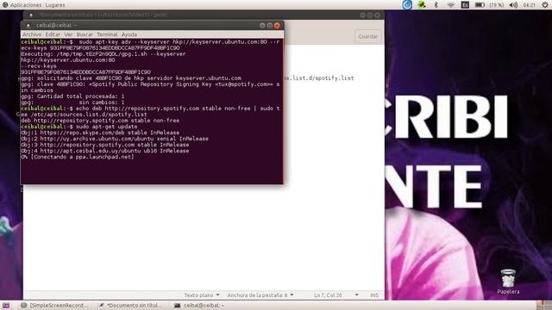
Task: Click the green messaging tray icon
Action: tap(422, 5)
